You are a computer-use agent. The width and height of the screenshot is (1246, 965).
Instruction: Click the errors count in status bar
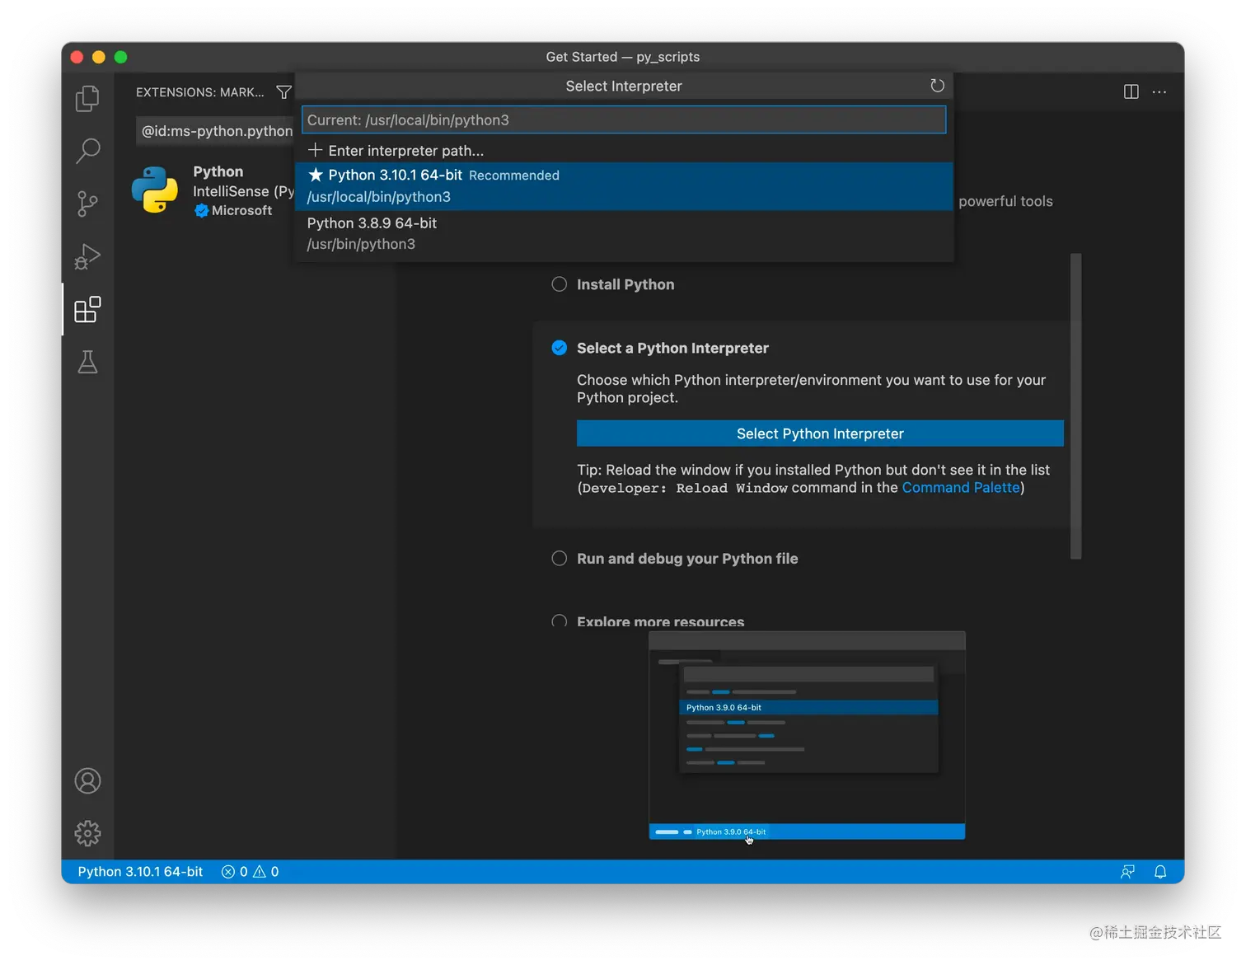click(234, 872)
